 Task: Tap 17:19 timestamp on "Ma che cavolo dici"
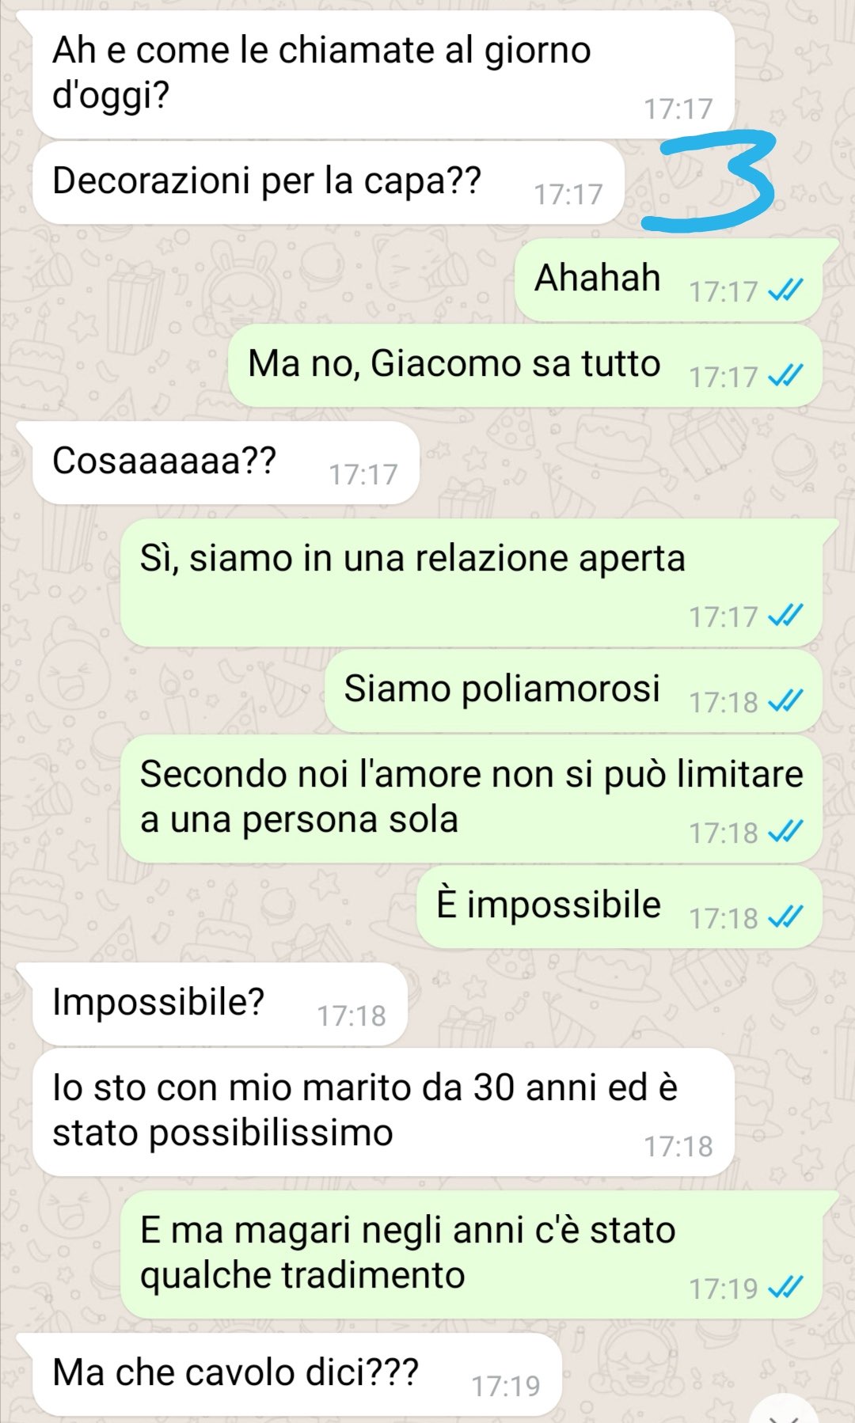[x=506, y=1386]
